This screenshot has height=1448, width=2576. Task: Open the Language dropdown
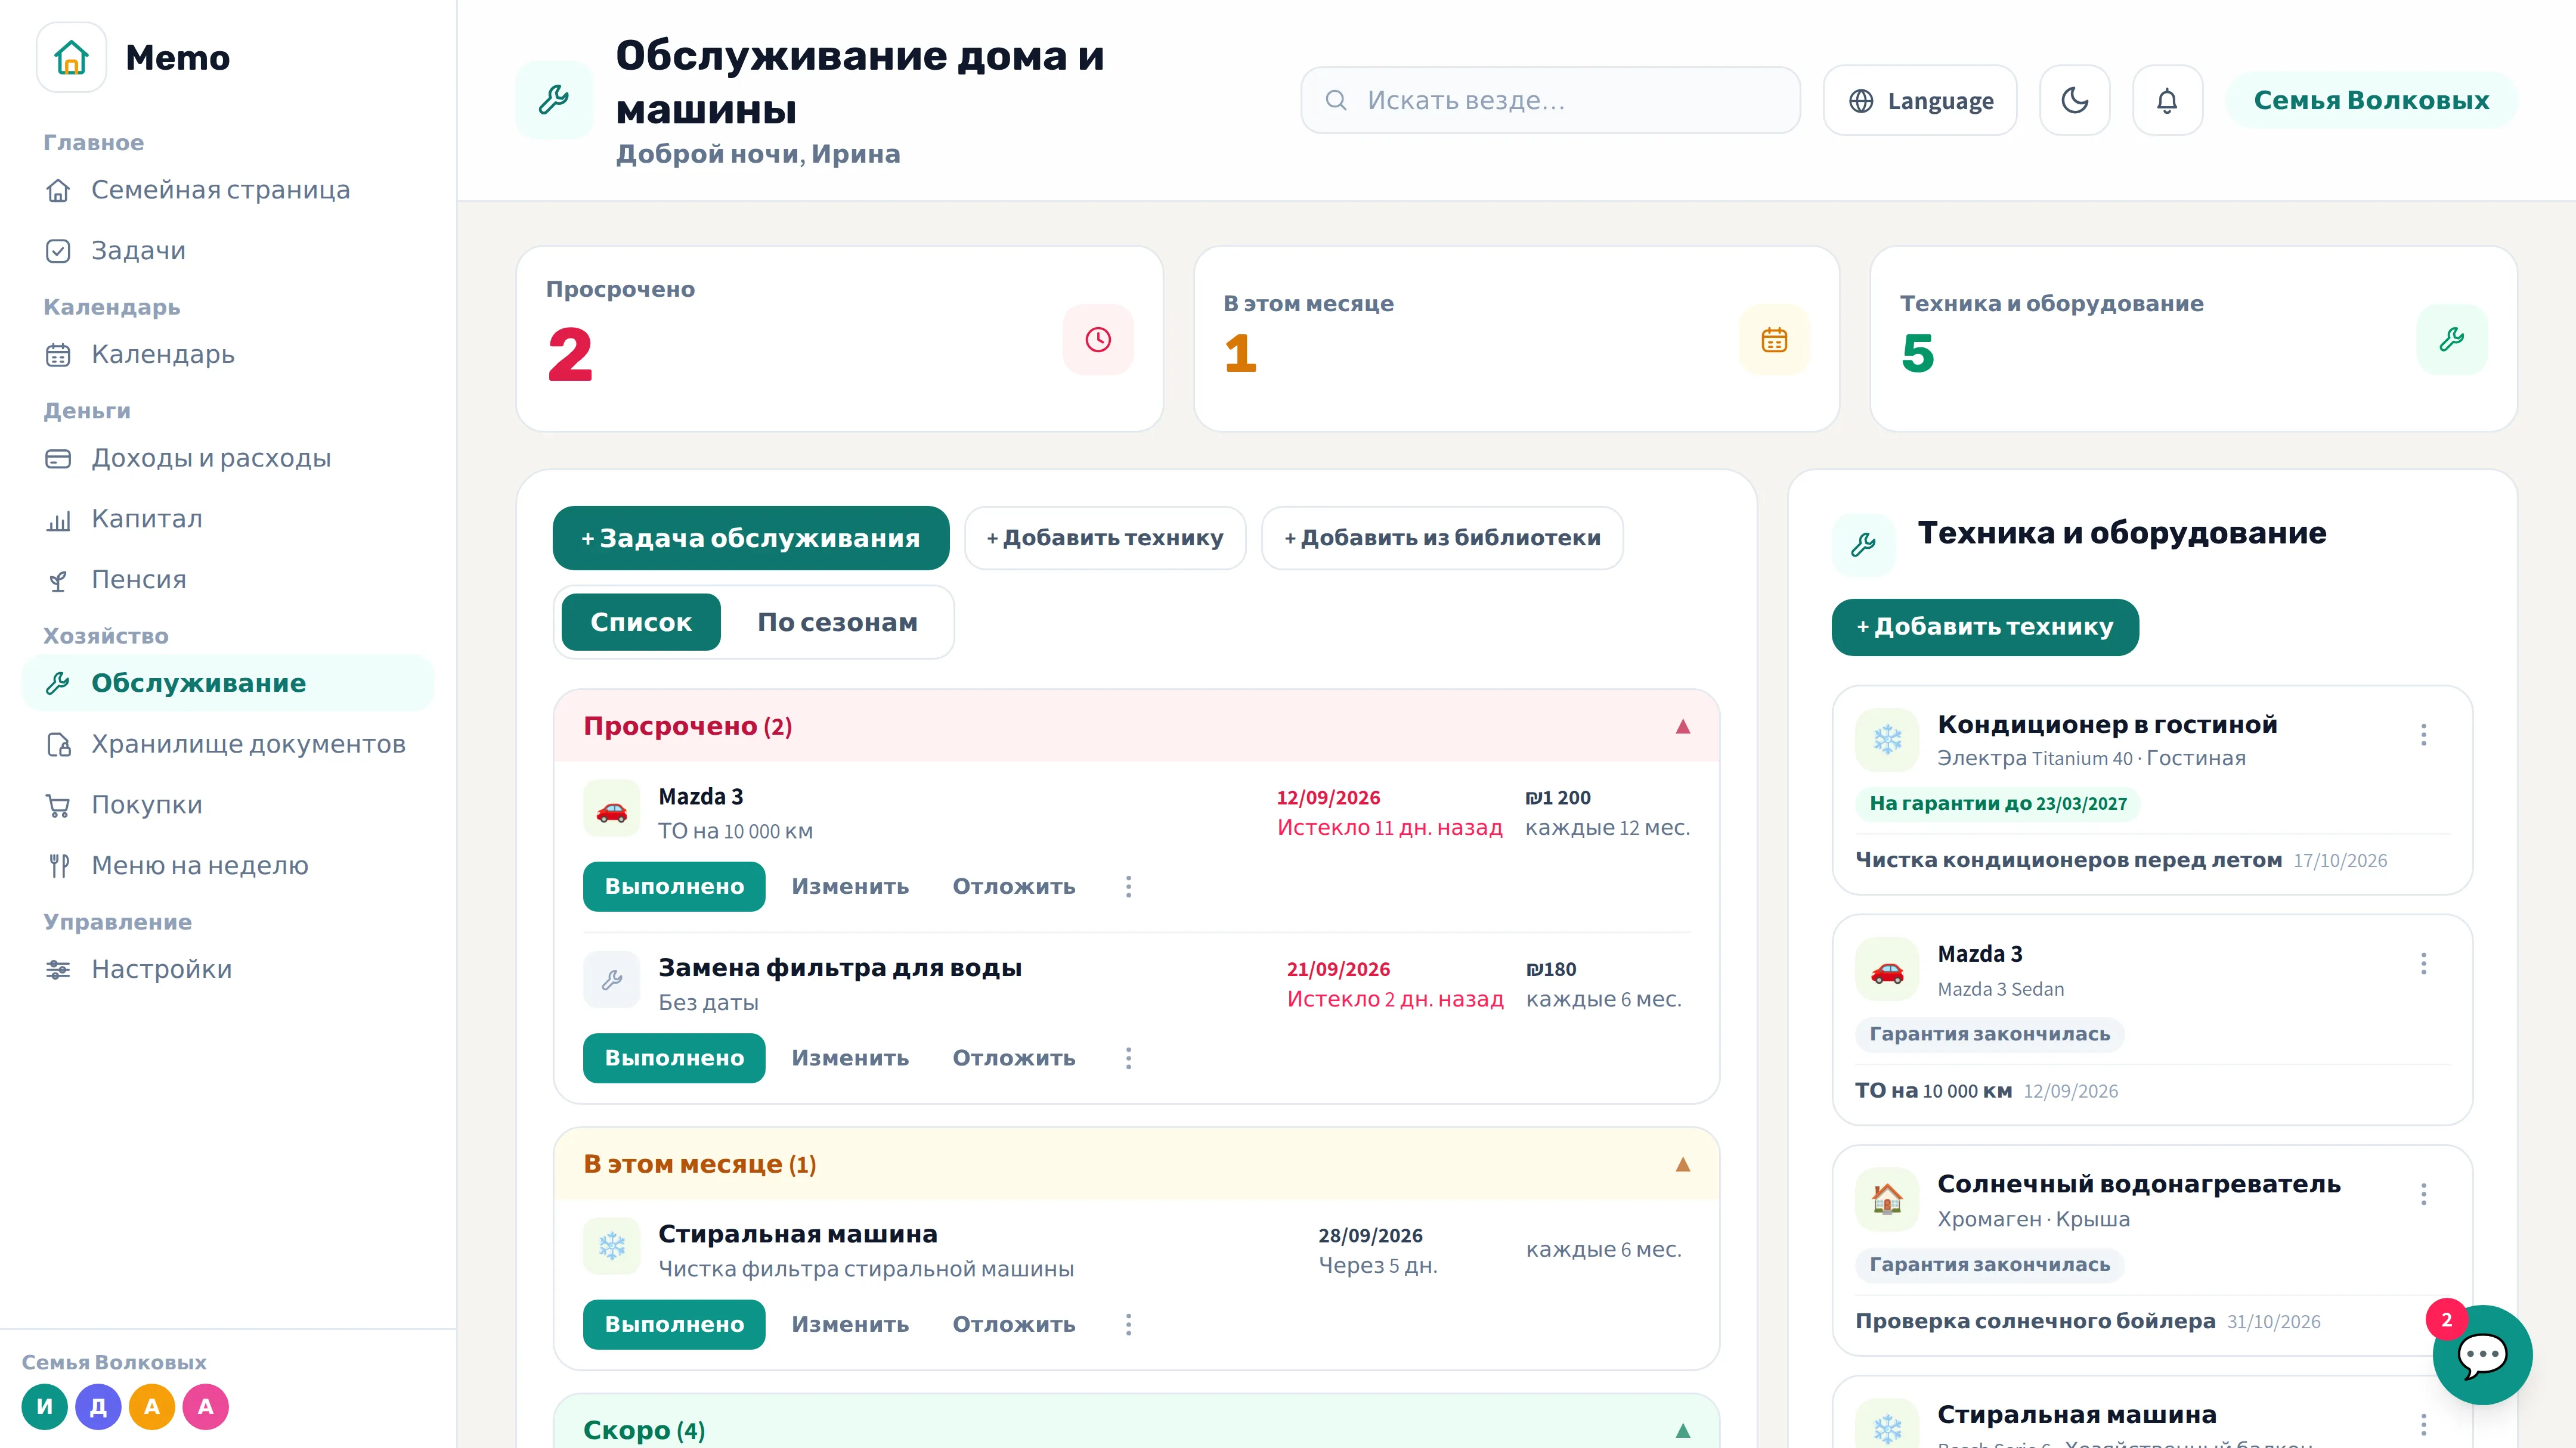click(x=1920, y=100)
